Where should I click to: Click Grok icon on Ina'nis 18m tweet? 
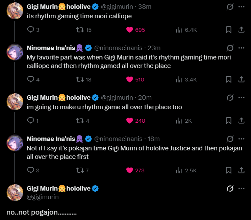230,139
